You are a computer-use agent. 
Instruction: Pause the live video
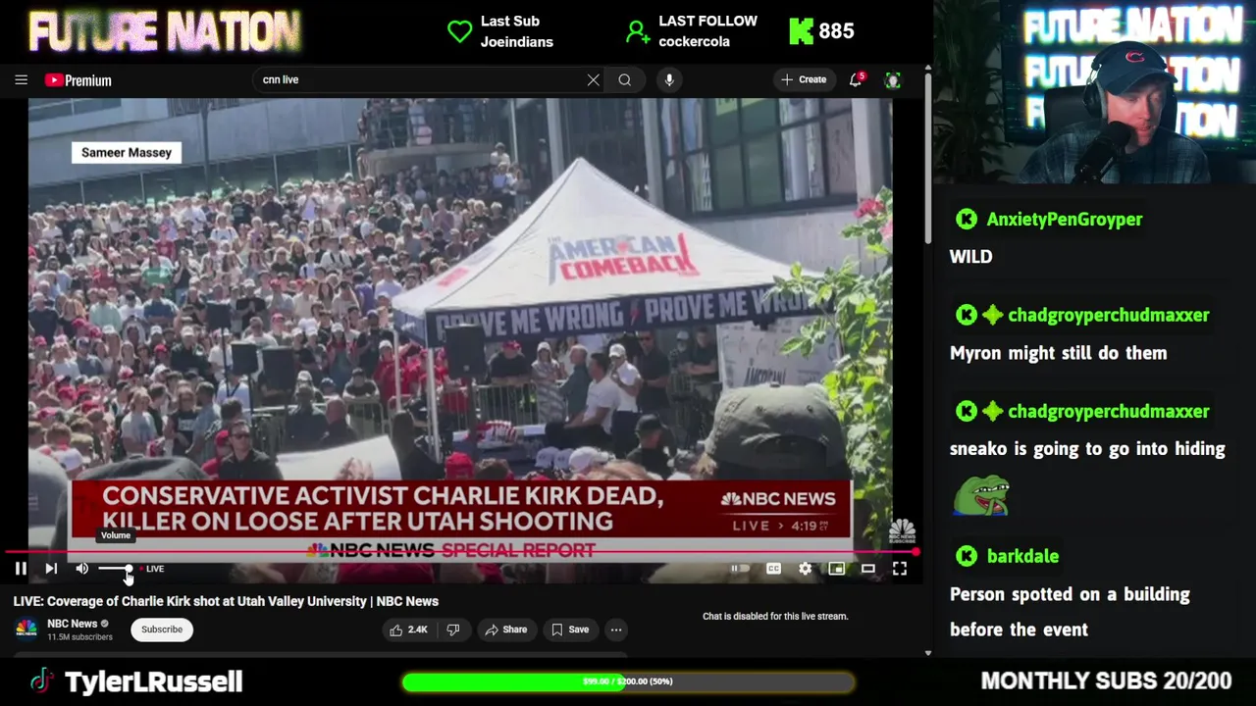click(21, 569)
